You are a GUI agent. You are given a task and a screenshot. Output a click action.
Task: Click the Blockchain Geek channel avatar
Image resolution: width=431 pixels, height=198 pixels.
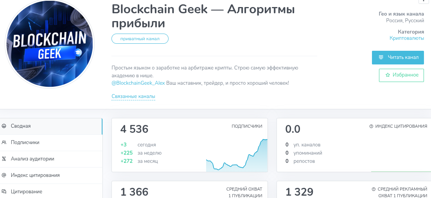[x=50, y=44]
